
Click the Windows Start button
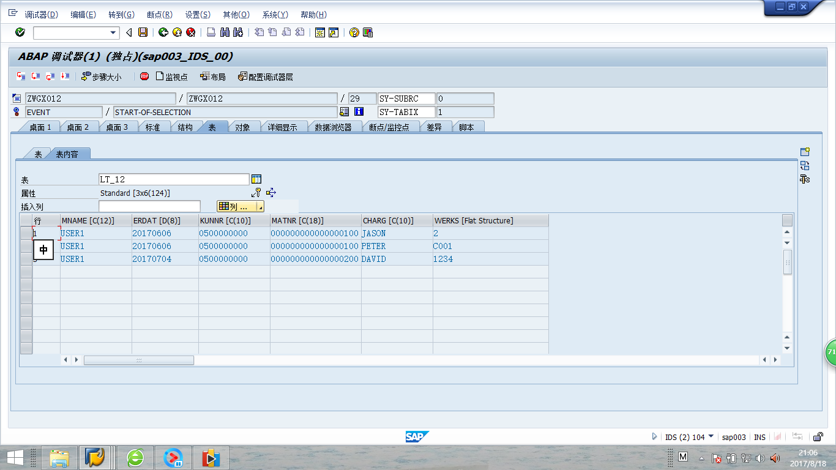point(15,457)
